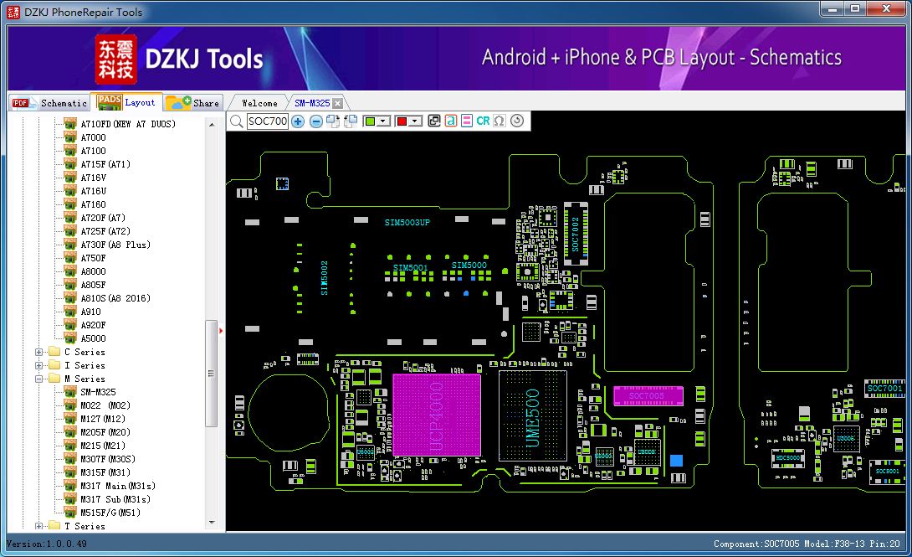Image resolution: width=912 pixels, height=557 pixels.
Task: Collapse the M Series folder
Action: click(x=39, y=379)
